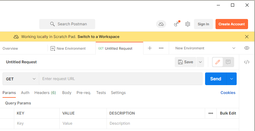The height and width of the screenshot is (131, 255).
Task: Dismiss the Scratch Pad banner
Action: tap(247, 37)
